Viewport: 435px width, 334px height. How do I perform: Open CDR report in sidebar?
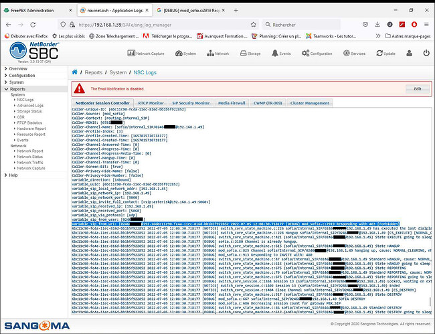[x=21, y=117]
